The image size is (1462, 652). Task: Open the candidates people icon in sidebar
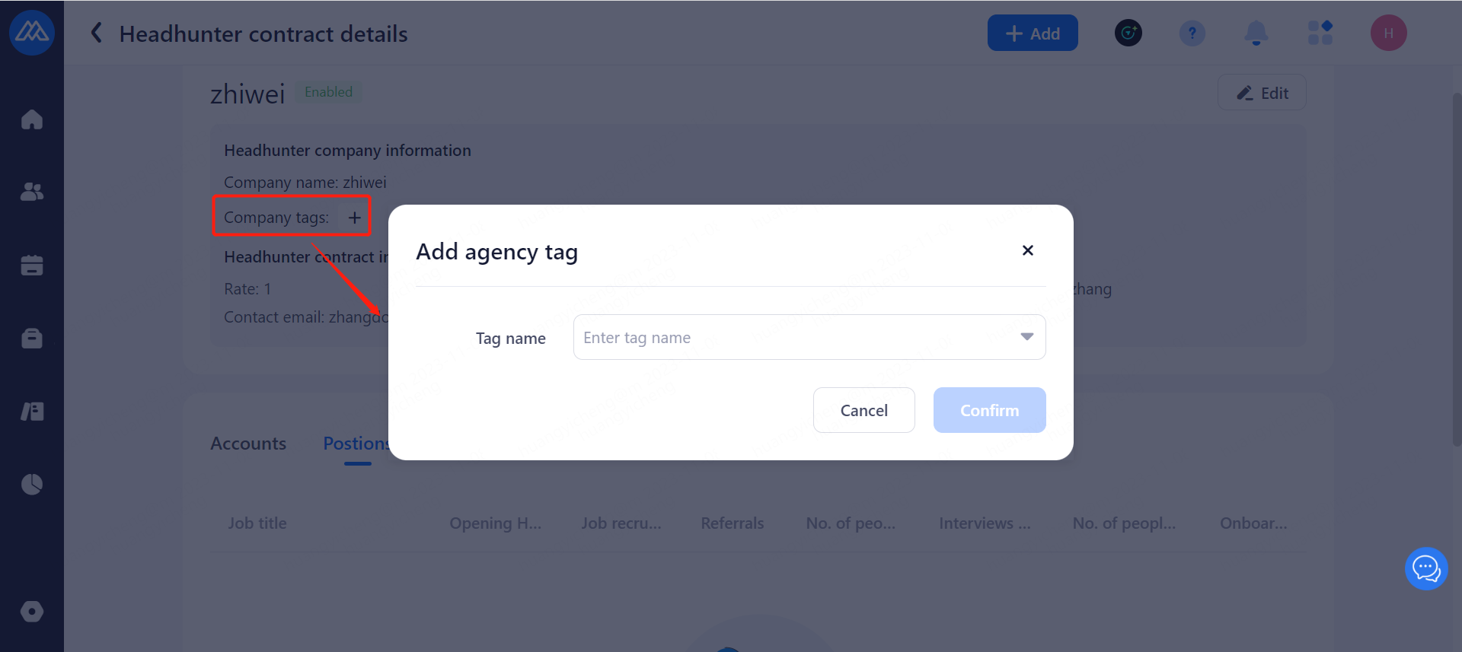point(32,192)
